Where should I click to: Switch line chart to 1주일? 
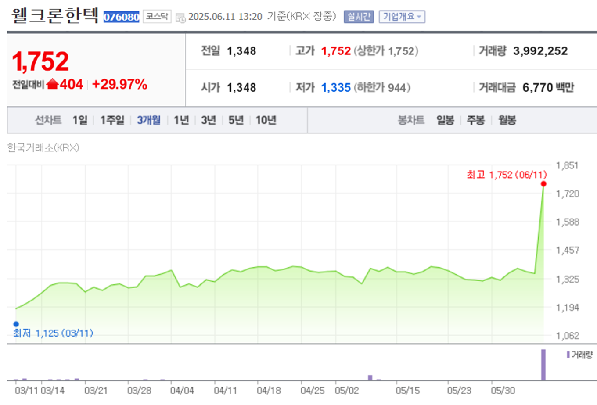(x=112, y=120)
